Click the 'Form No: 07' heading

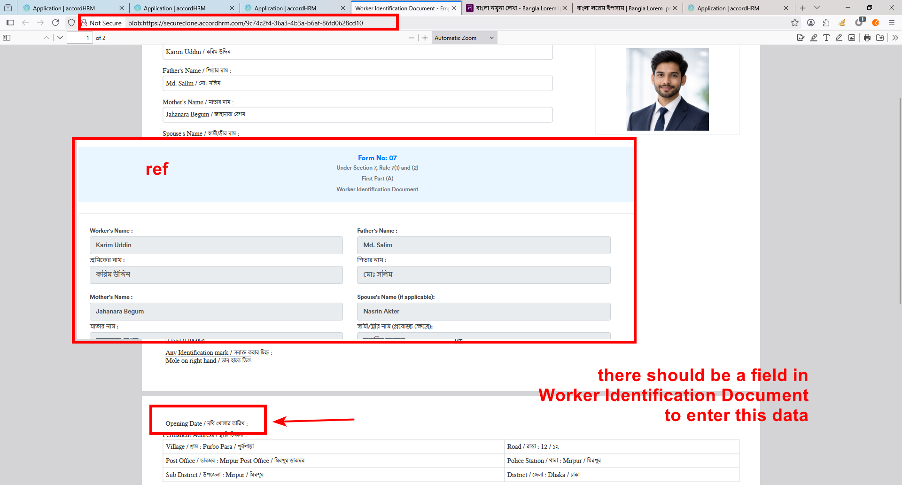click(x=377, y=158)
